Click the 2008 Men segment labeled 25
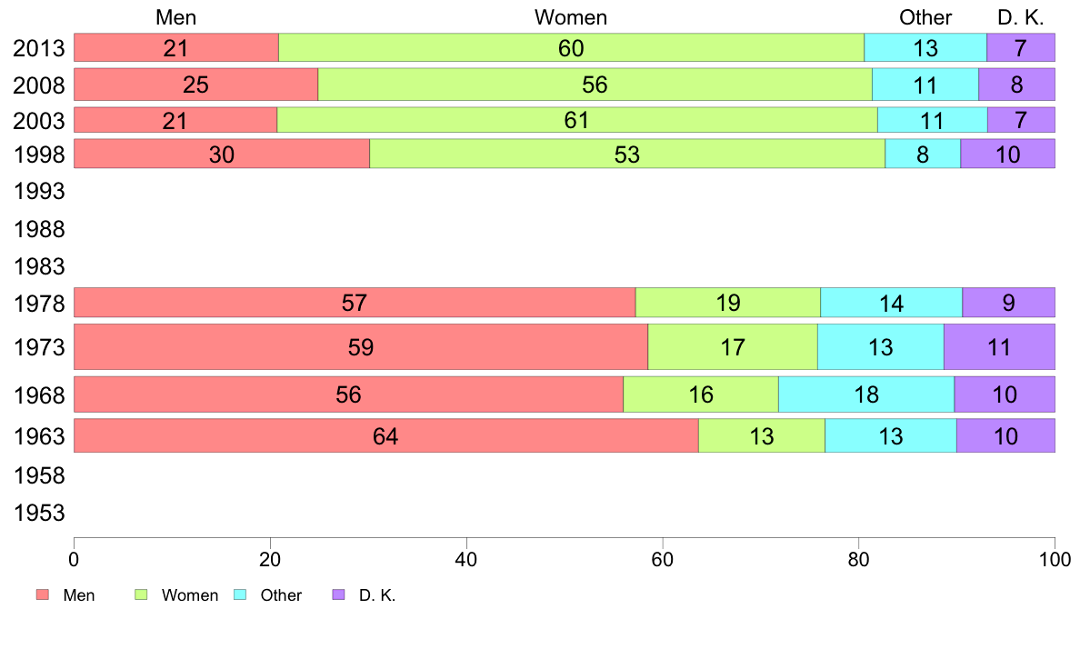 196,84
